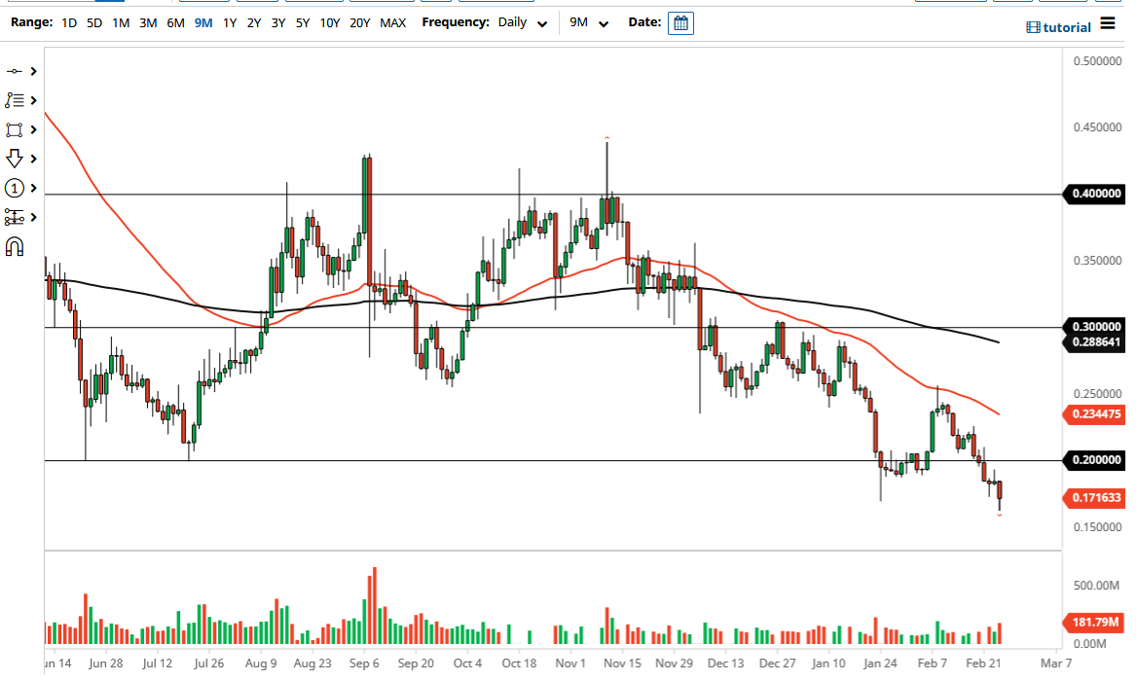Select the trend line drawing tool
The height and width of the screenshot is (681, 1139).
coord(15,71)
